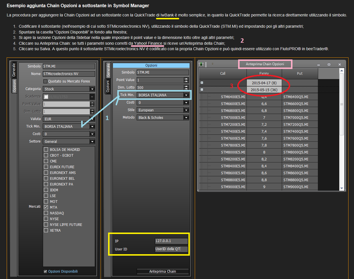
Task: Open the small toolbar options arrow beside bee icon
Action: coord(212,64)
